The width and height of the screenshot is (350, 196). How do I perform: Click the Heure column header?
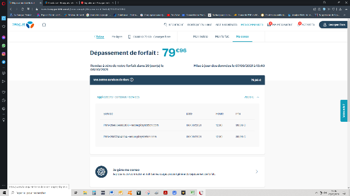pyautogui.click(x=220, y=114)
